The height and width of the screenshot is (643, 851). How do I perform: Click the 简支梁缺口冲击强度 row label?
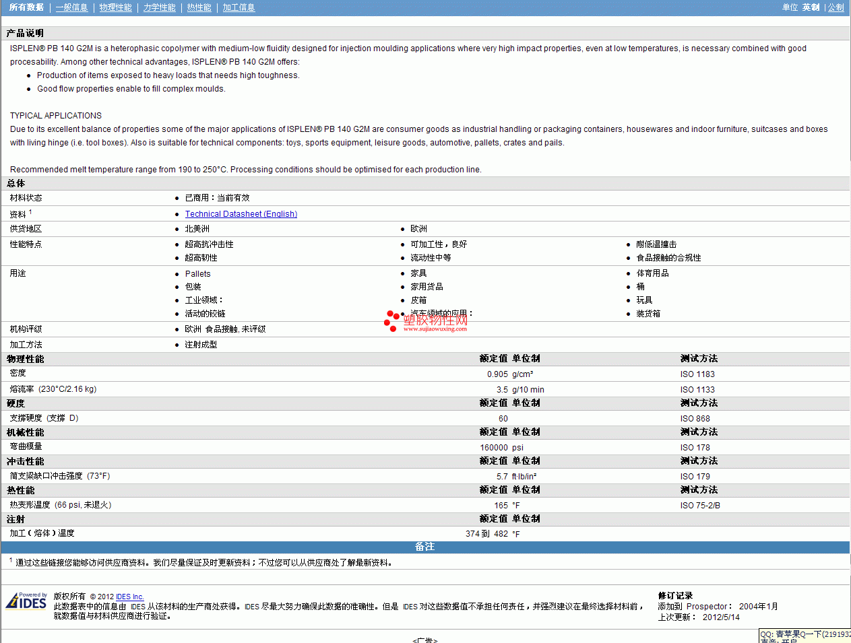[59, 476]
